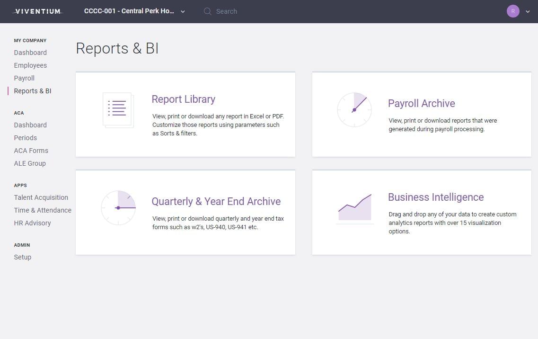
Task: Open Quarterly & Year End Archive title
Action: [x=216, y=202]
